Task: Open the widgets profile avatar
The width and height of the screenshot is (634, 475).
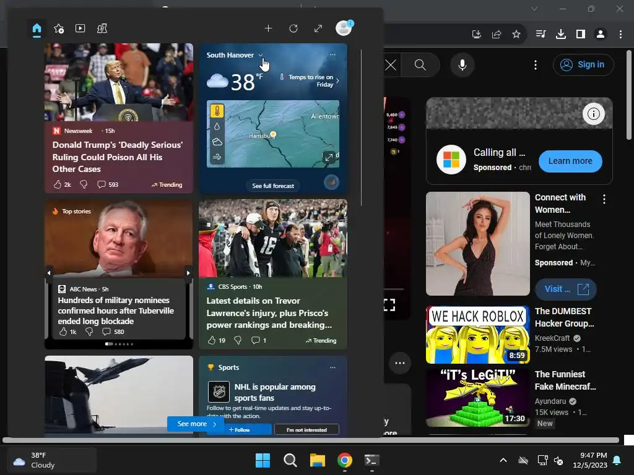Action: (344, 28)
